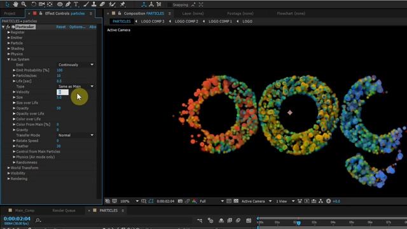The image size is (407, 229).
Task: Click the Reset Exposure icon
Action: (328, 201)
